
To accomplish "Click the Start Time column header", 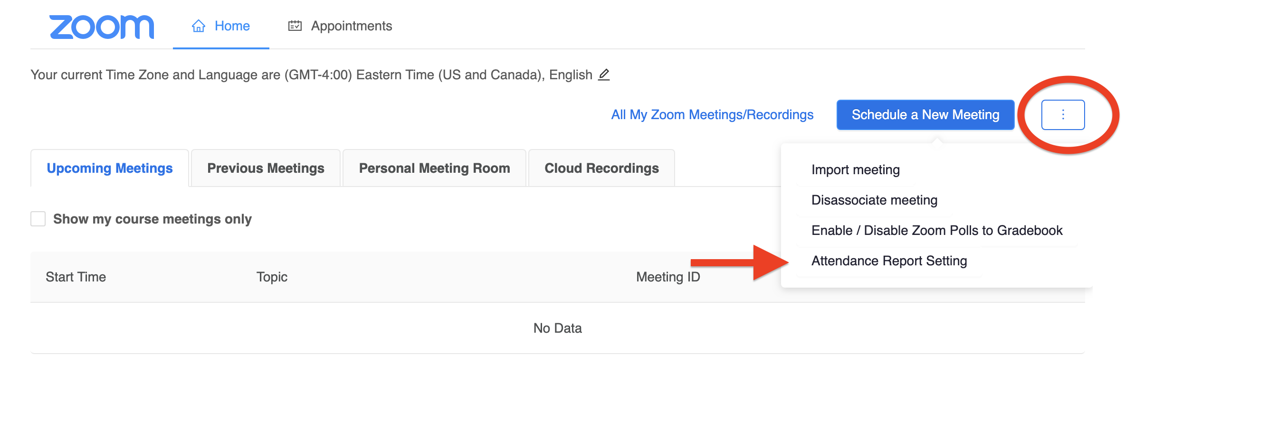I will (76, 277).
